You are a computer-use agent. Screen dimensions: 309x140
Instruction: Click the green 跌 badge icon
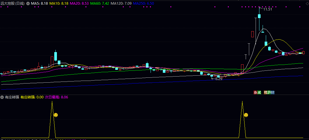pyautogui.click(x=269, y=93)
